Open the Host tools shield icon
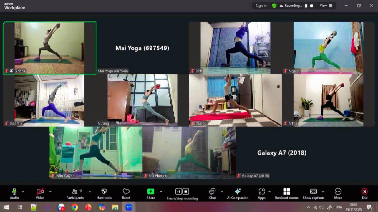 104,192
